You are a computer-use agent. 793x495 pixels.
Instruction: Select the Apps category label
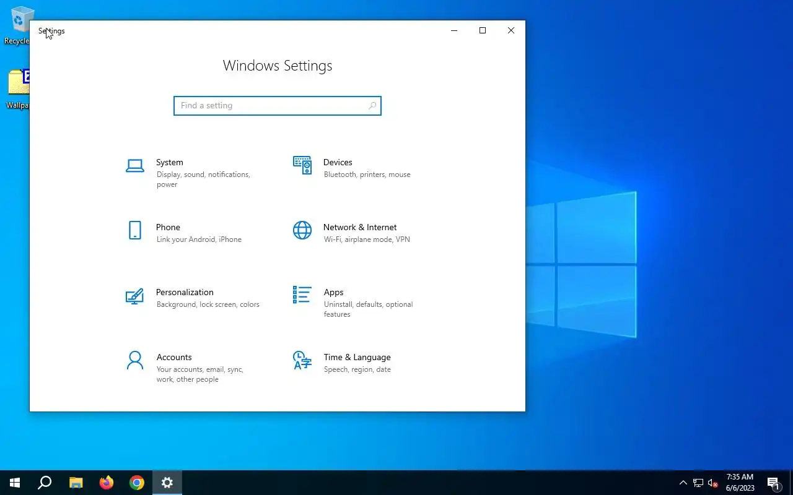pos(333,292)
